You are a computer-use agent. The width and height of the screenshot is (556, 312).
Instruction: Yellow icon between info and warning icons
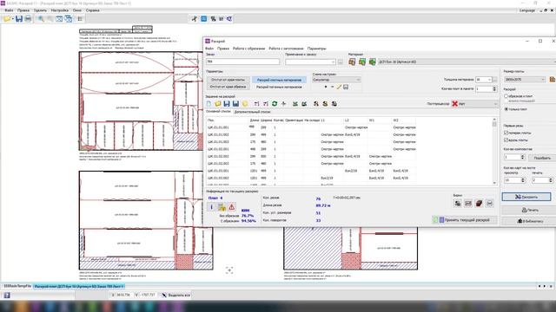222,207
